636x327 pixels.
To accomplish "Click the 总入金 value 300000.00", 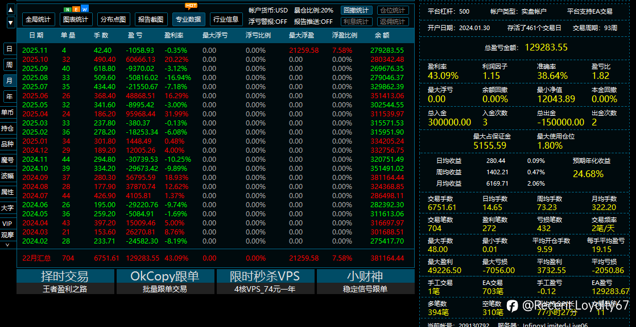I will [449, 122].
